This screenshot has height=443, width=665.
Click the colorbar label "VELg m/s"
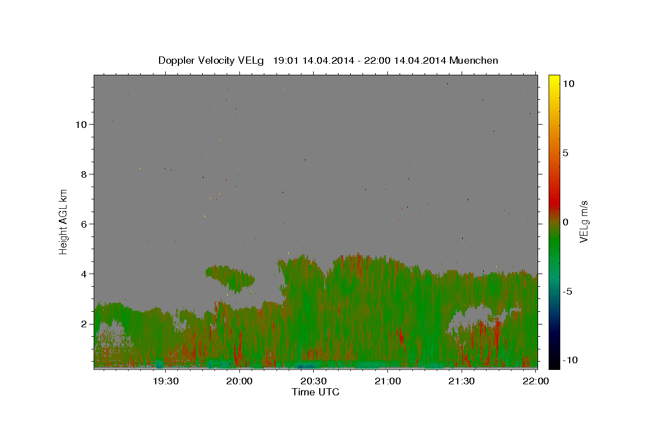tap(584, 221)
